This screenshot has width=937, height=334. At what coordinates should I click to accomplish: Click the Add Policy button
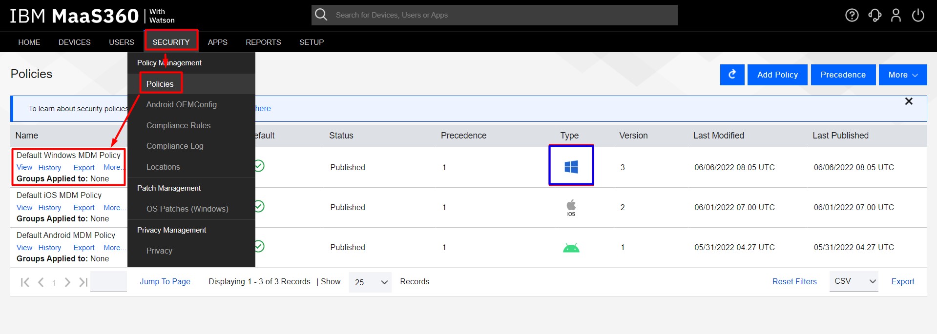click(x=777, y=75)
